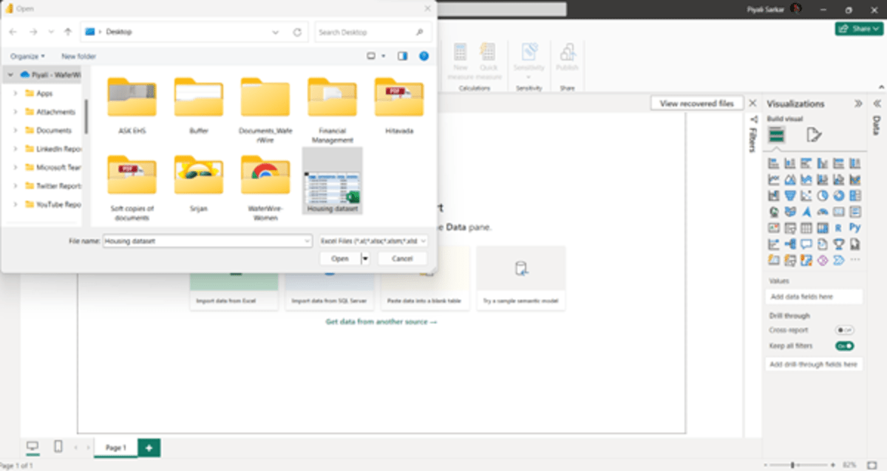This screenshot has height=471, width=887.
Task: Add the Azure map visual
Action: tap(806, 212)
